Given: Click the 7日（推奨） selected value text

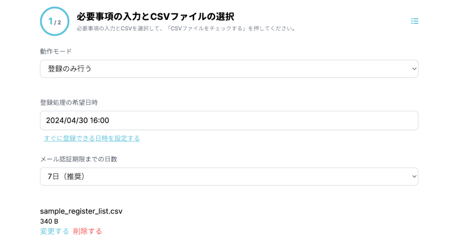Looking at the screenshot, I should (x=66, y=176).
